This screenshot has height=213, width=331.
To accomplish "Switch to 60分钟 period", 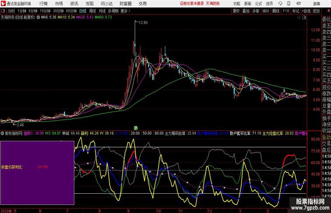I will (71, 11).
